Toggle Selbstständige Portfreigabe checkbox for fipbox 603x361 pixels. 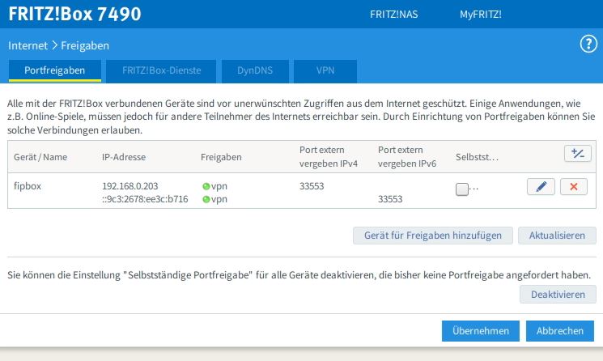462,189
